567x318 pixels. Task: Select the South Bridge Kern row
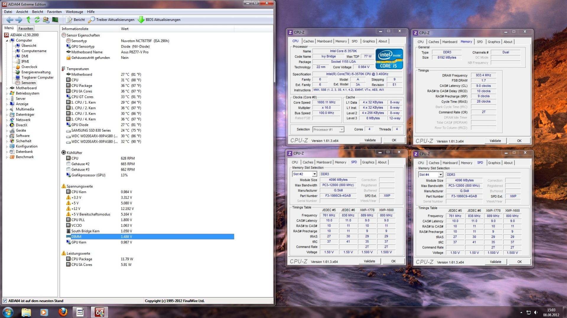[x=150, y=231]
